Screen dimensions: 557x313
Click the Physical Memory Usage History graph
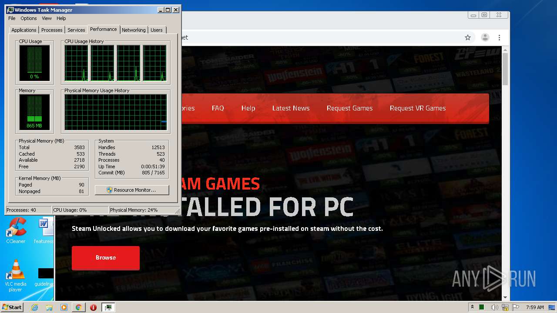(116, 112)
